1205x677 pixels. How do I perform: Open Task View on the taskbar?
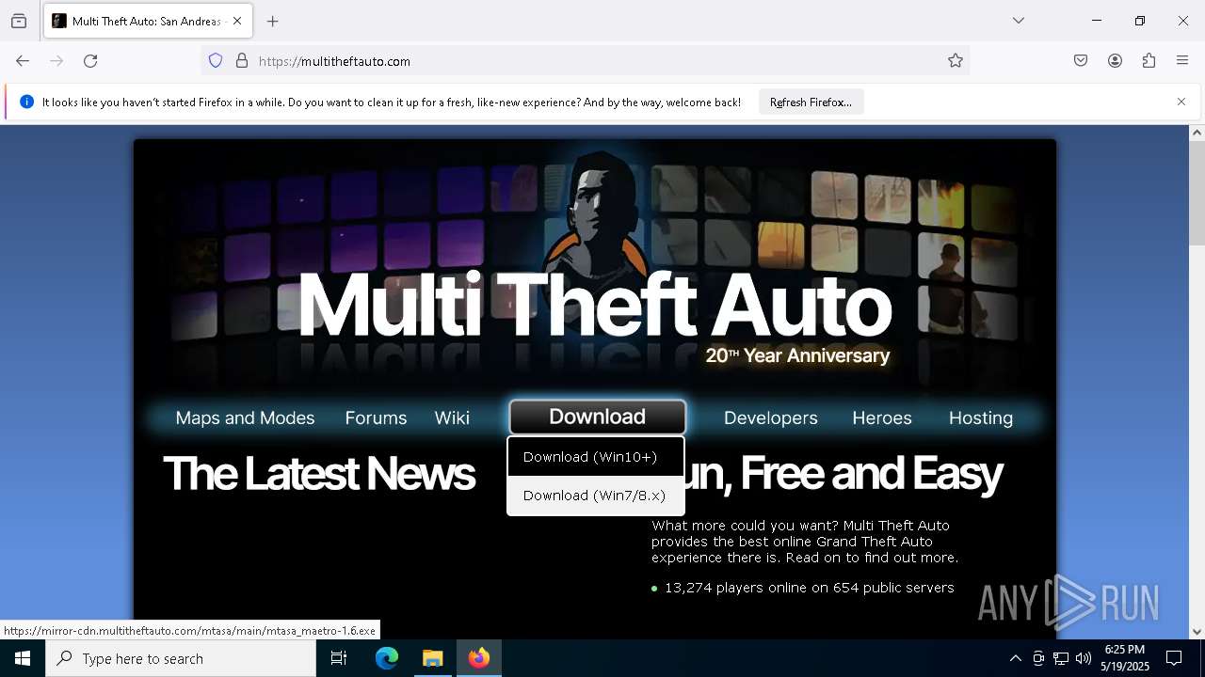coord(339,658)
